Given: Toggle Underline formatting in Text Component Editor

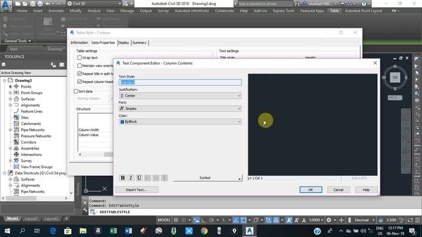Looking at the screenshot, I should click(x=139, y=178).
